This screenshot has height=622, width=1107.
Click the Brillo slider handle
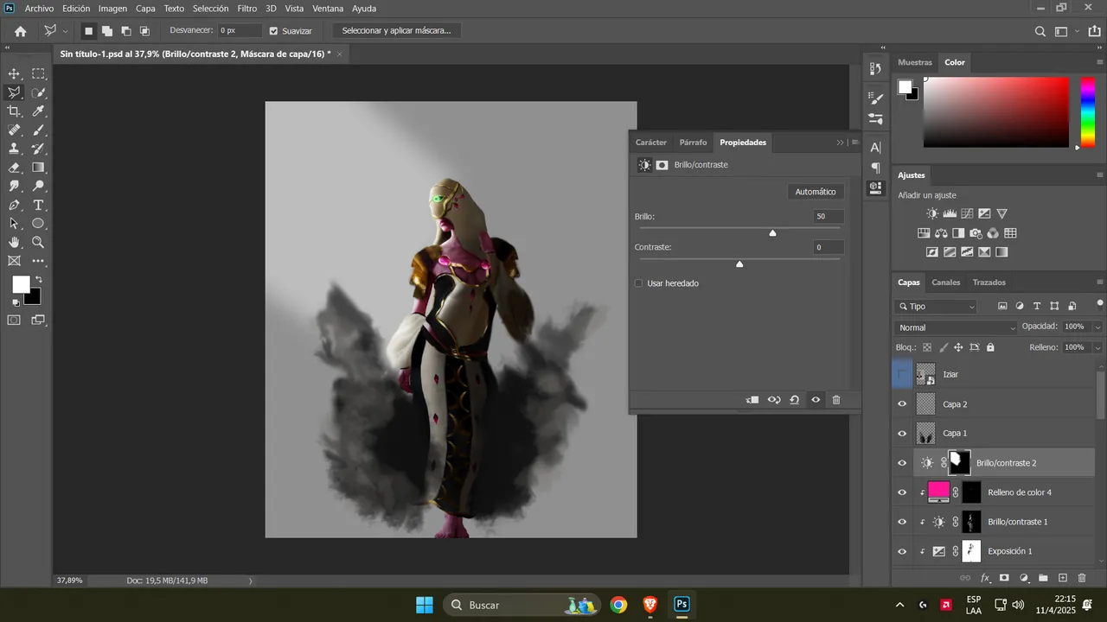coord(772,232)
